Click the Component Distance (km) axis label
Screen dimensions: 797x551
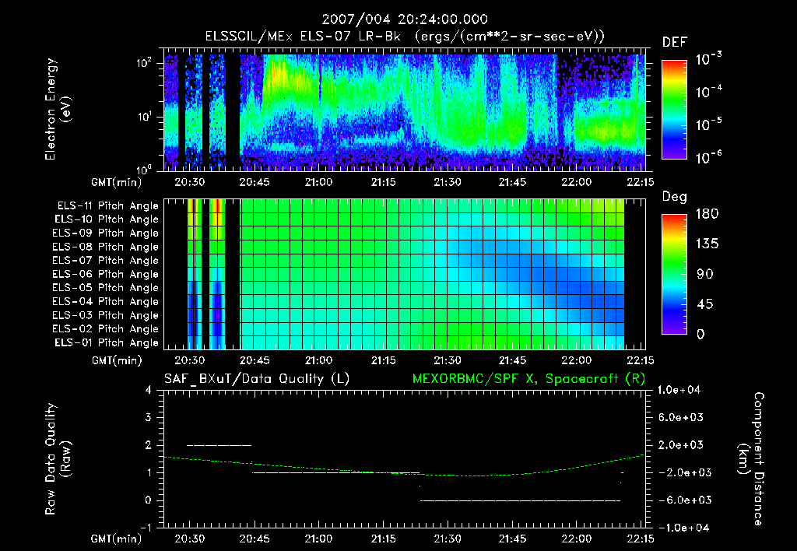click(x=751, y=459)
